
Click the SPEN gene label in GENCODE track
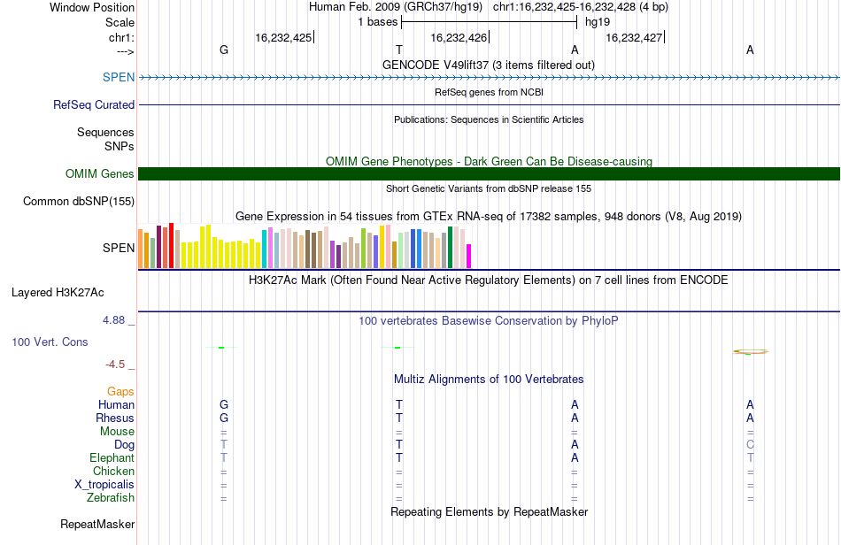click(119, 77)
